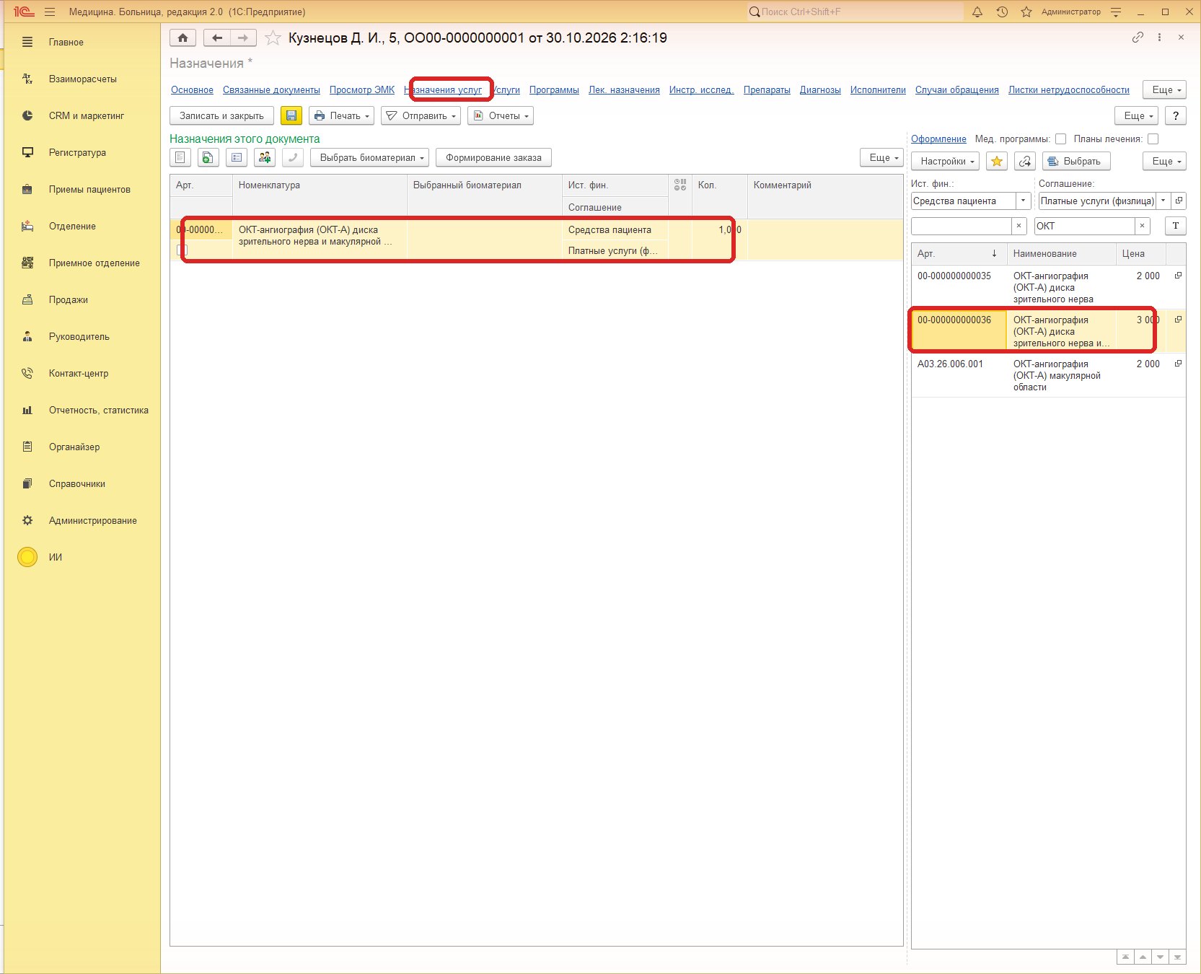1201x974 pixels.
Task: Tick the checkbox in the ОКТ-ангиография assignment row
Action: pos(182,250)
